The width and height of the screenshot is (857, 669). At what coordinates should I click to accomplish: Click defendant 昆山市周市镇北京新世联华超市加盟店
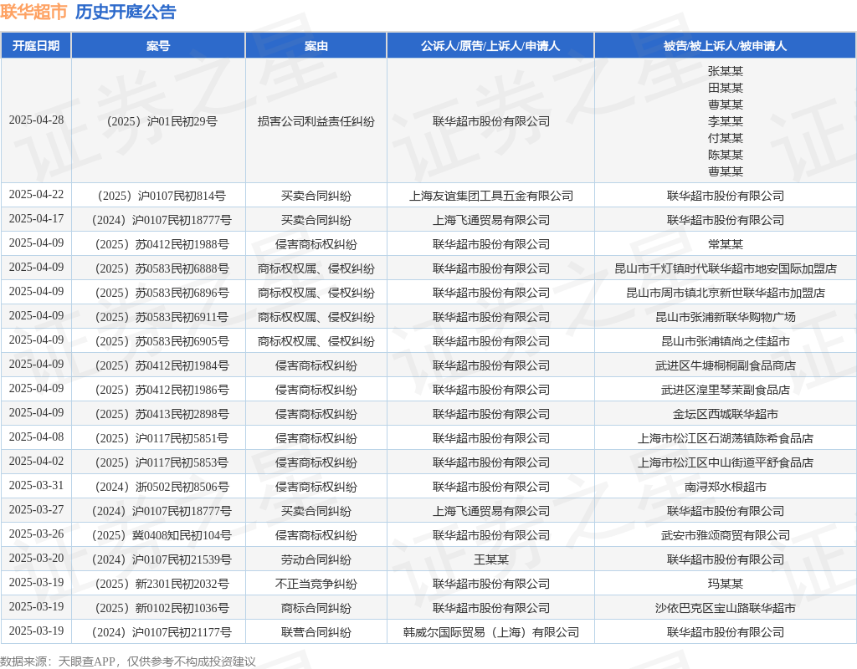tap(726, 293)
